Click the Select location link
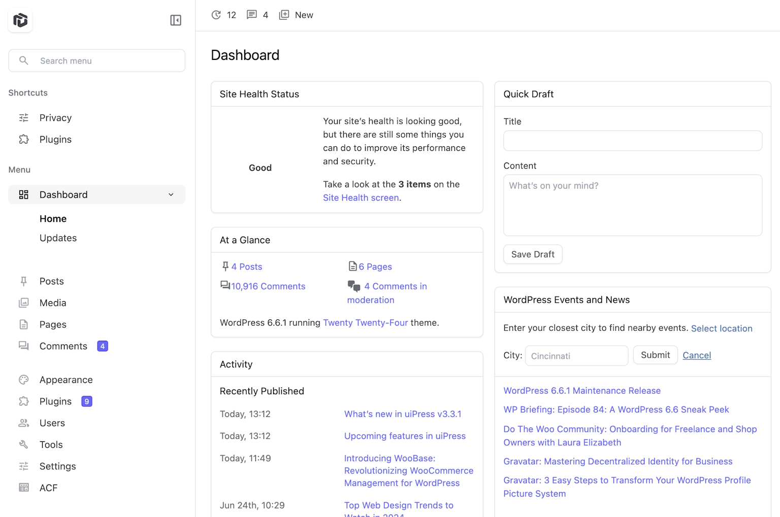The width and height of the screenshot is (780, 517). click(722, 329)
